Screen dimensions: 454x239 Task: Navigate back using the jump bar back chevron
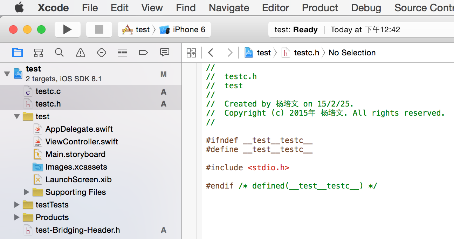(211, 52)
